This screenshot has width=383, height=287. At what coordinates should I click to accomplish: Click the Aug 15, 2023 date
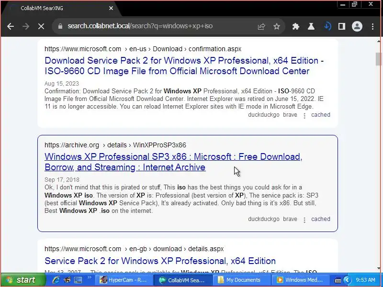click(x=62, y=84)
